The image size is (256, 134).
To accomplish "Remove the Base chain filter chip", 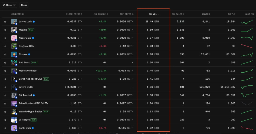I will 15,5.
